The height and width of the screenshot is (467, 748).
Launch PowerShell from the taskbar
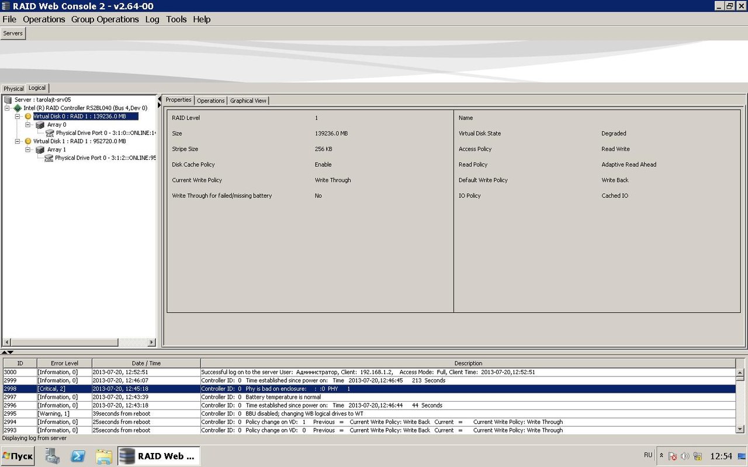click(x=78, y=456)
